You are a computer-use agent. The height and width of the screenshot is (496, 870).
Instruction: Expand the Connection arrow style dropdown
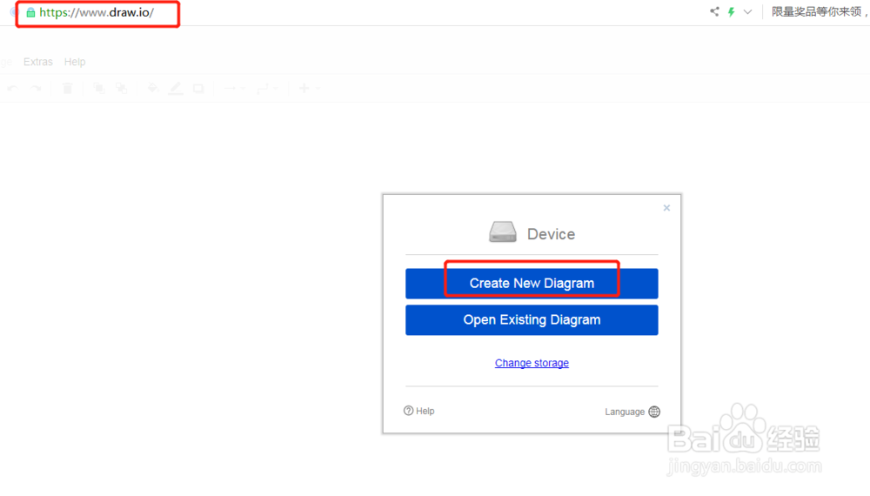pos(232,88)
